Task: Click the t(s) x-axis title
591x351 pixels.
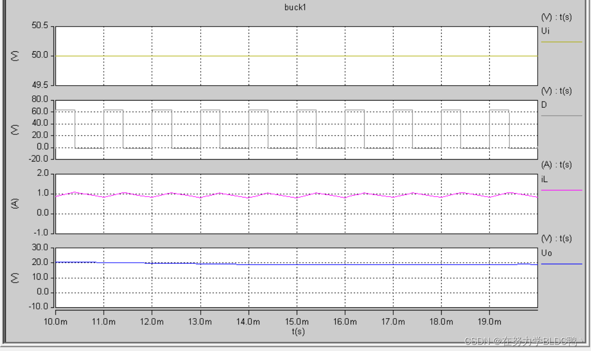Action: click(x=298, y=331)
